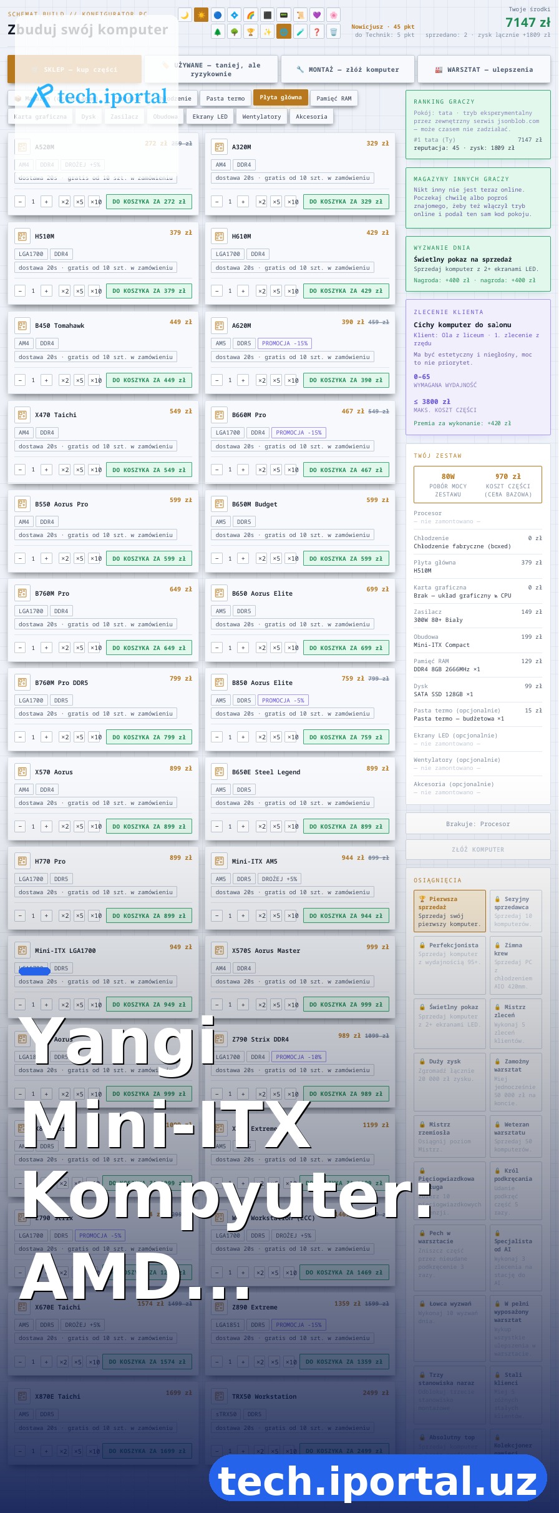This screenshot has width=559, height=1513.
Task: Show the Ekrany LED category
Action: (210, 116)
